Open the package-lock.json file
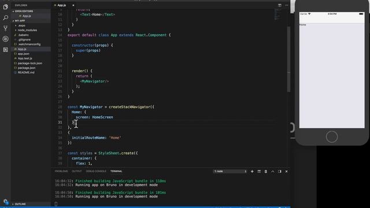 30,63
